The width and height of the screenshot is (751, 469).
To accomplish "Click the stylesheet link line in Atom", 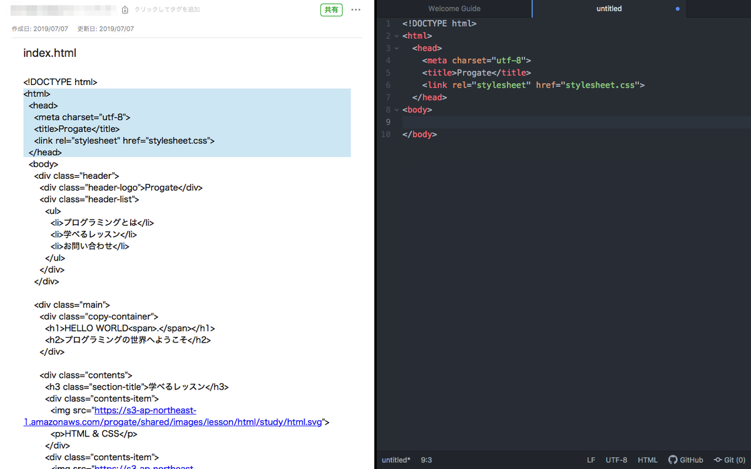I will pyautogui.click(x=533, y=85).
